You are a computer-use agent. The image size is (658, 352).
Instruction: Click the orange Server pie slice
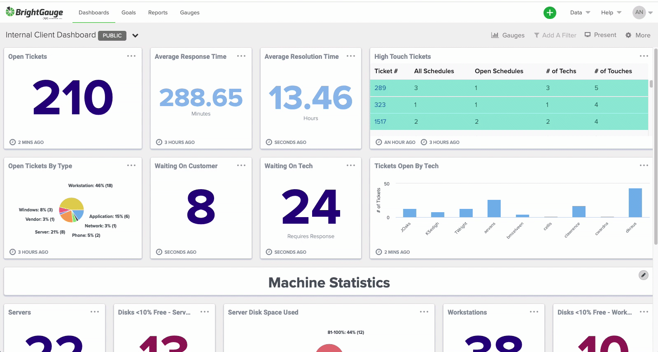pos(67,217)
